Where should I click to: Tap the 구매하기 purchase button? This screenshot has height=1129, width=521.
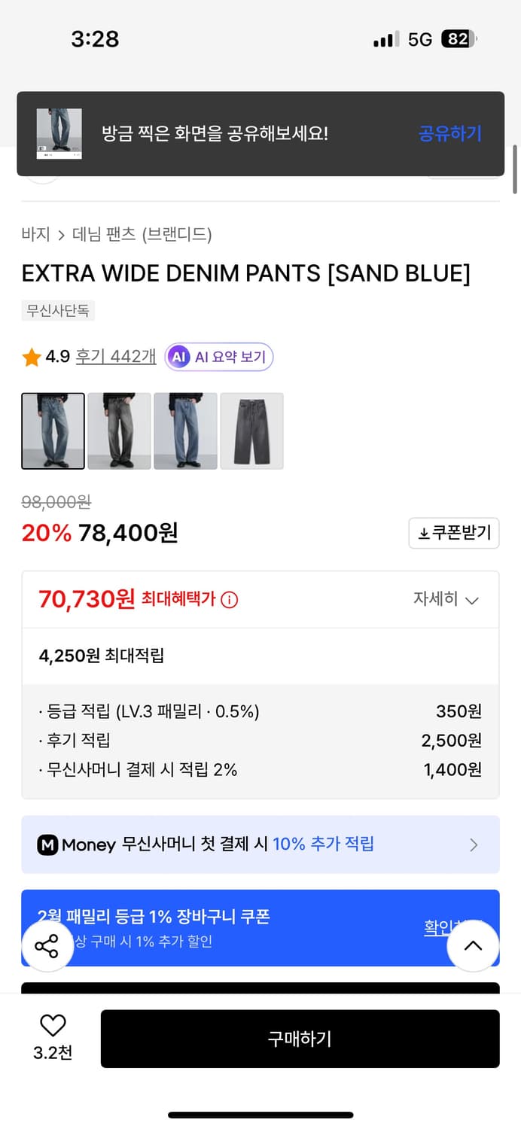coord(300,1039)
